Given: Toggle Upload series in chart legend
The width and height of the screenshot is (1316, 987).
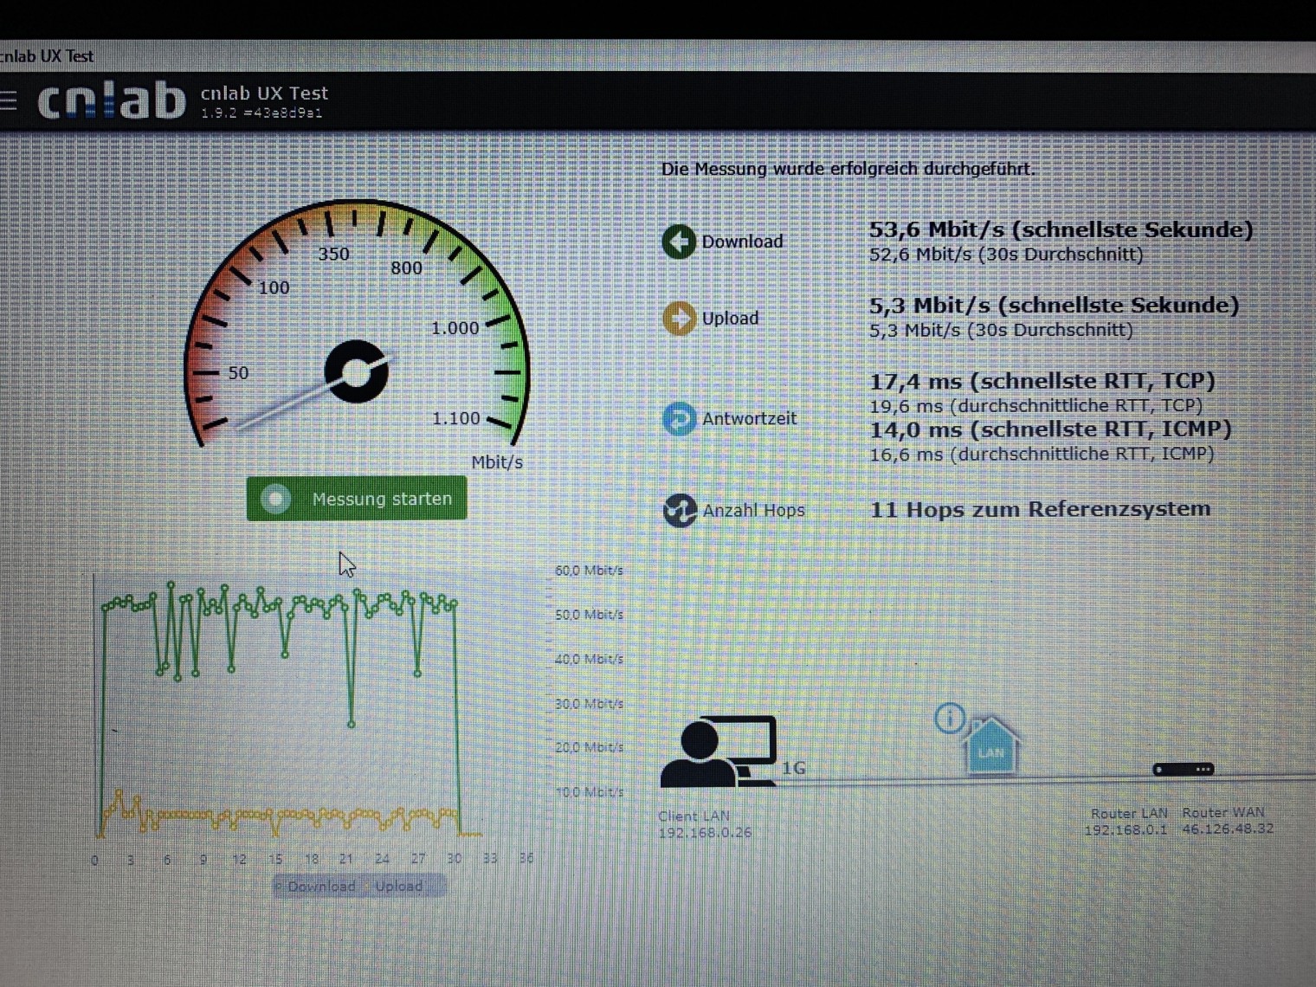Looking at the screenshot, I should pos(398,887).
